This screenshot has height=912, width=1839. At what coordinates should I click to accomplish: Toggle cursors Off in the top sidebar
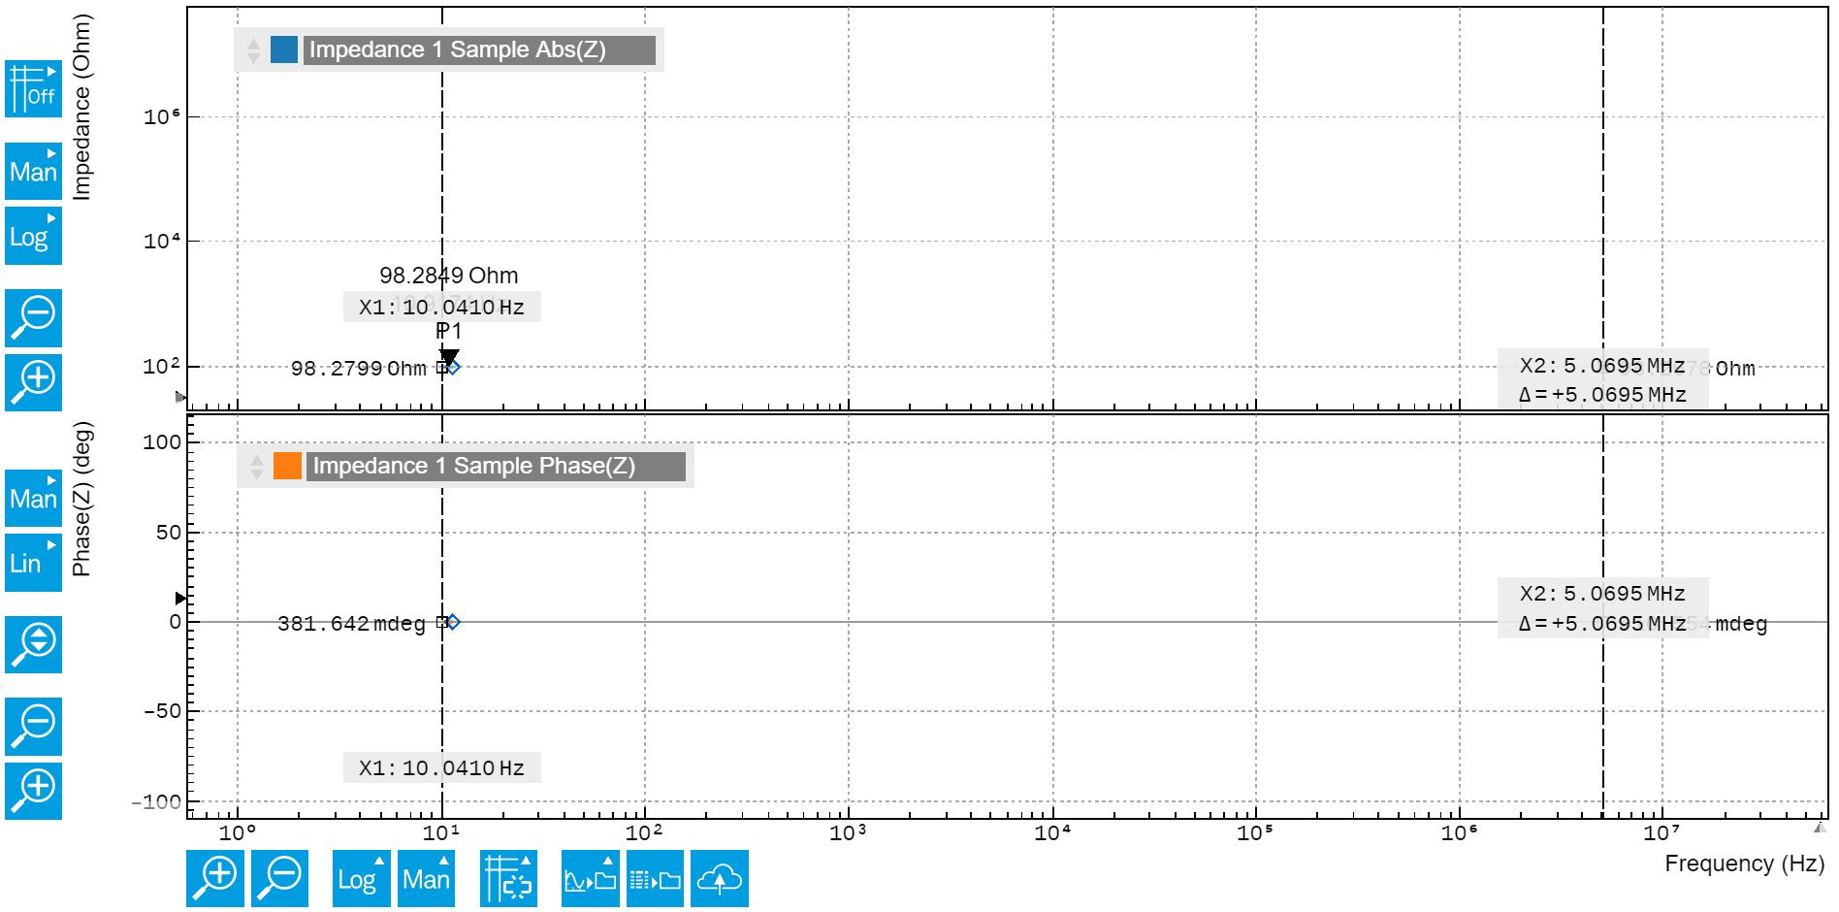[x=33, y=88]
